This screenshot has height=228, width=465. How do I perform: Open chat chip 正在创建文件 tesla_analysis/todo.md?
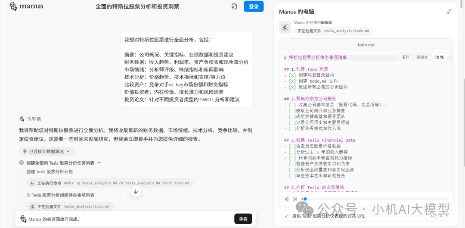pos(70,206)
